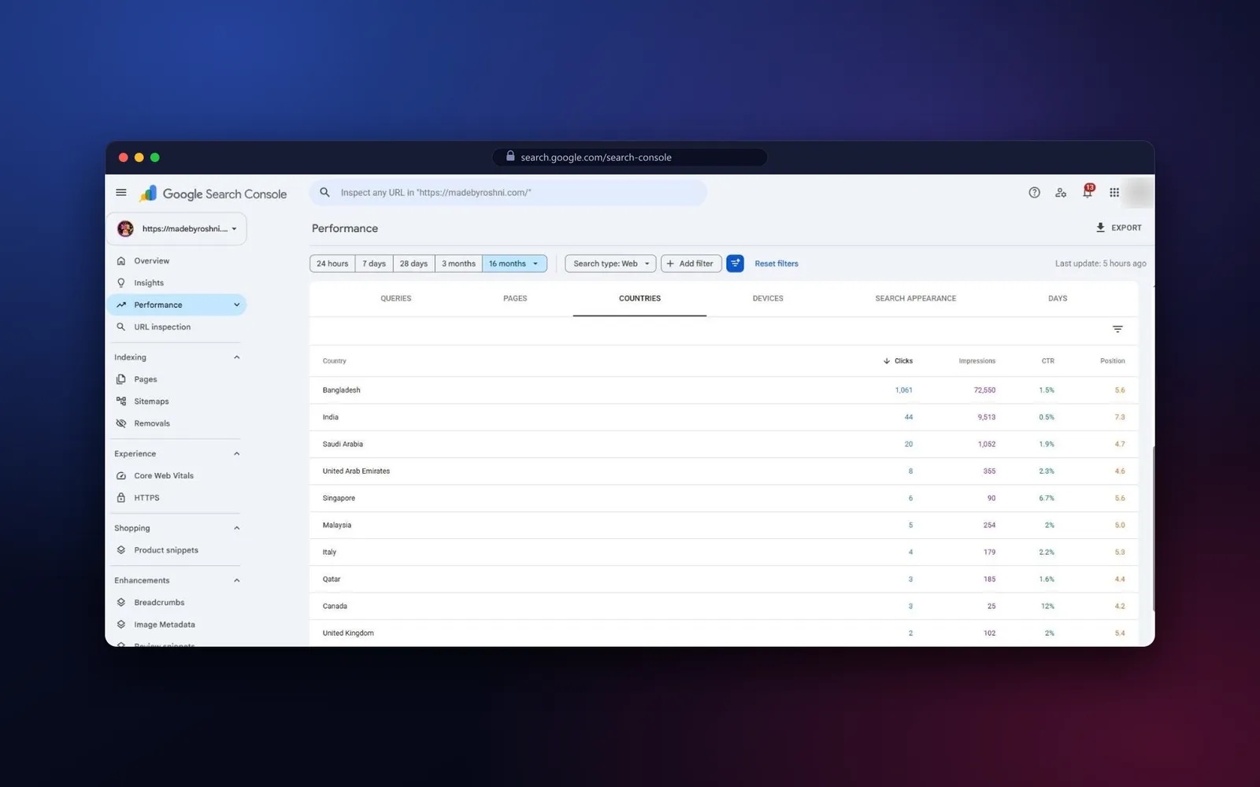The width and height of the screenshot is (1260, 787).
Task: Click the Google Search Console logo
Action: pos(213,194)
